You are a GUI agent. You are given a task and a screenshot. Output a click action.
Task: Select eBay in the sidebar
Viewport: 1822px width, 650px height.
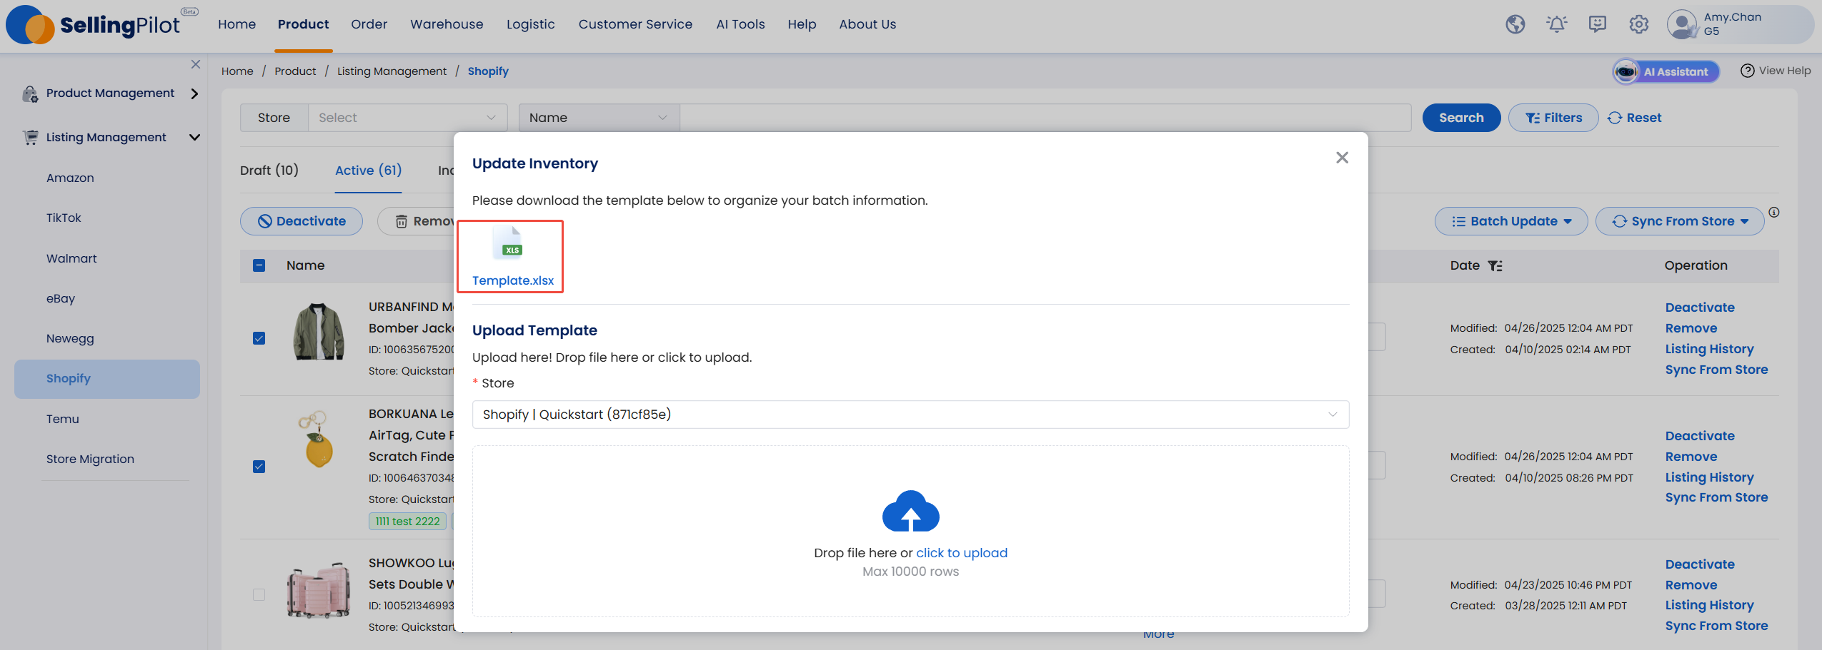click(x=61, y=298)
